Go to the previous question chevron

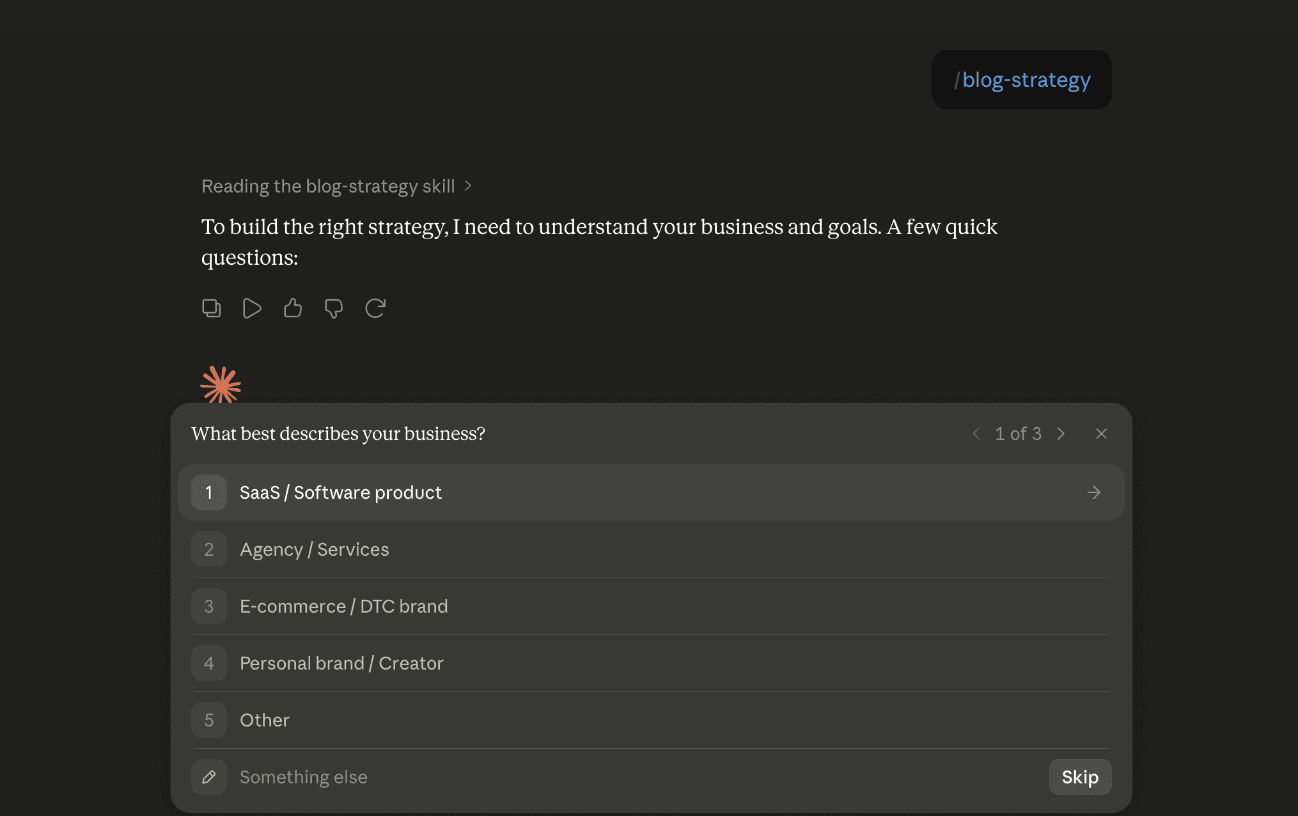[976, 434]
